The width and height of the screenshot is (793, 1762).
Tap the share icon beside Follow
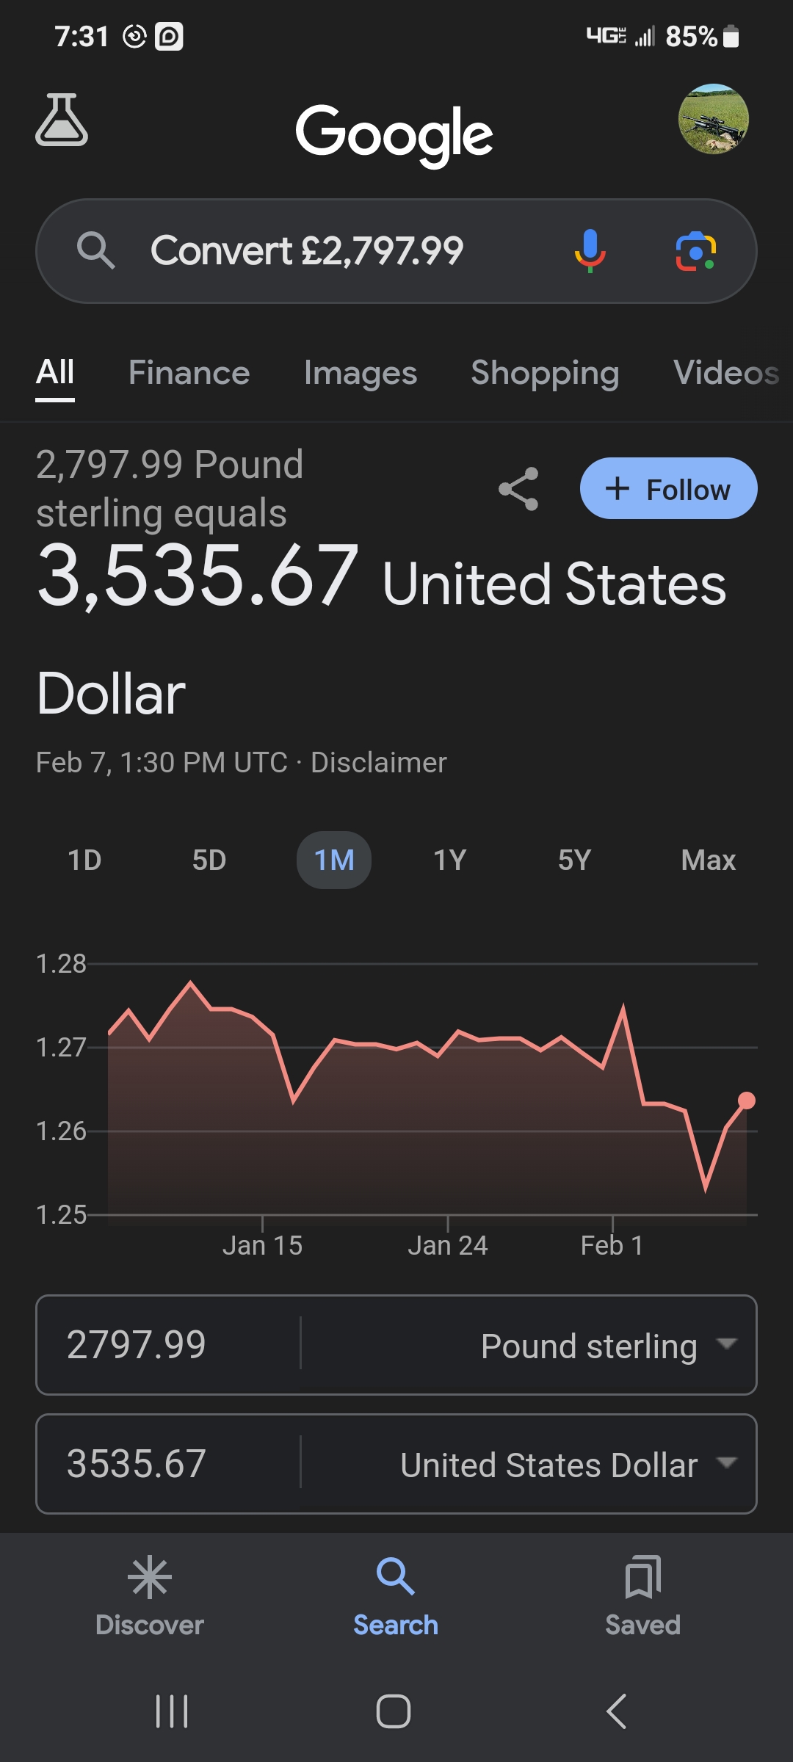[x=518, y=489]
